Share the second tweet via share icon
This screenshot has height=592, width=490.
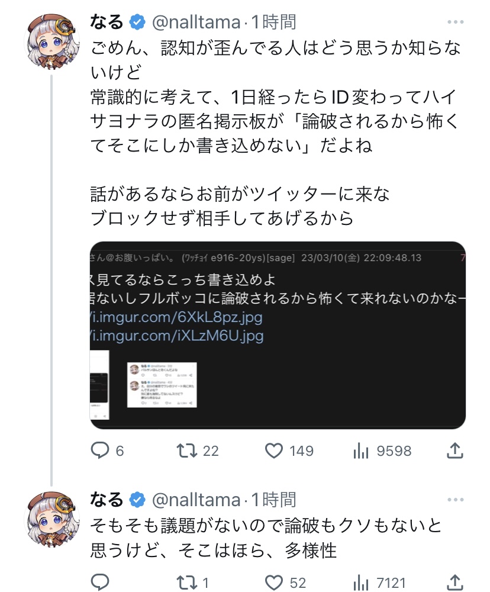pyautogui.click(x=455, y=583)
